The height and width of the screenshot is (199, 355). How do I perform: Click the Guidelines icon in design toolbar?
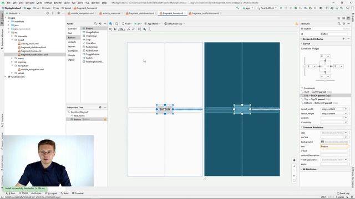pos(149,29)
